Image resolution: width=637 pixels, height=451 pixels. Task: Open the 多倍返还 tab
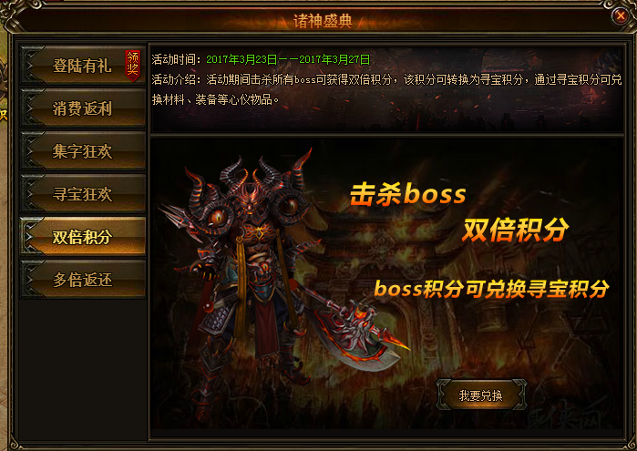pos(83,280)
